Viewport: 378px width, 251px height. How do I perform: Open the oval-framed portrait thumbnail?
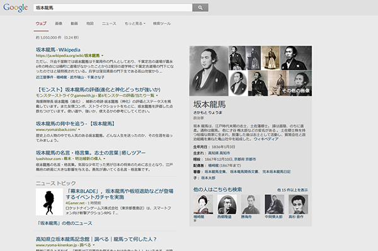click(238, 83)
